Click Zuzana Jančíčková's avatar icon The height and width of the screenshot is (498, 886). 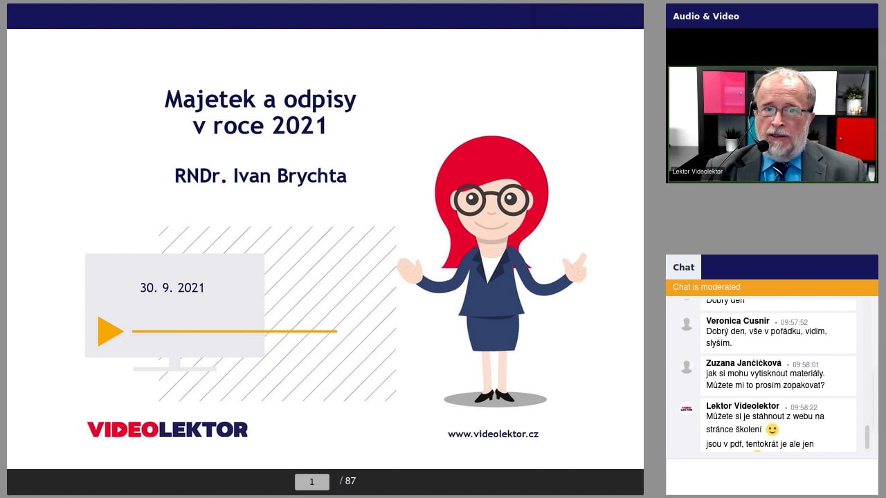pyautogui.click(x=687, y=367)
